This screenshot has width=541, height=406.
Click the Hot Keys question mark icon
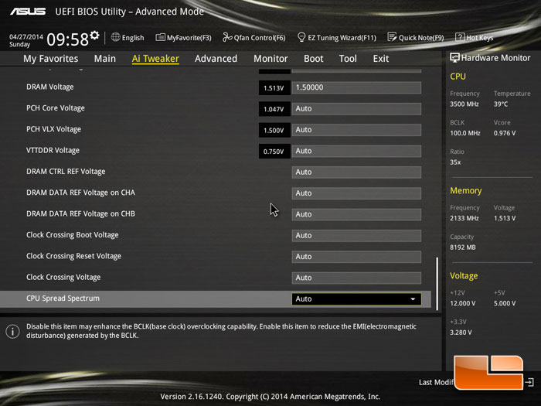460,37
